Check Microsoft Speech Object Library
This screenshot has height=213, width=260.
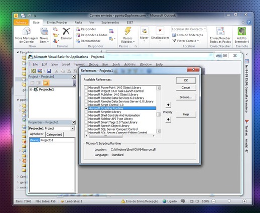pyautogui.click(x=86, y=126)
